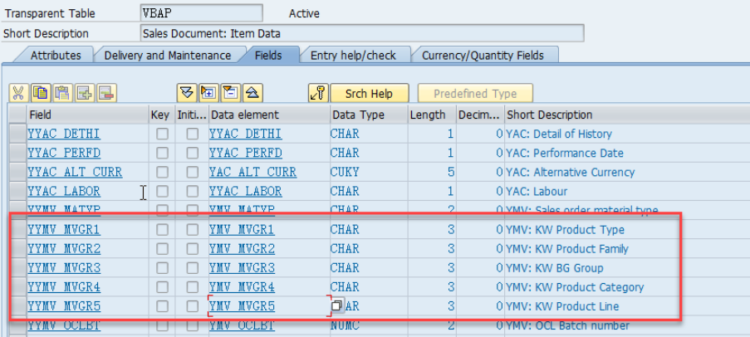Open the Entry help/check tab
This screenshot has width=750, height=337.
(x=353, y=56)
